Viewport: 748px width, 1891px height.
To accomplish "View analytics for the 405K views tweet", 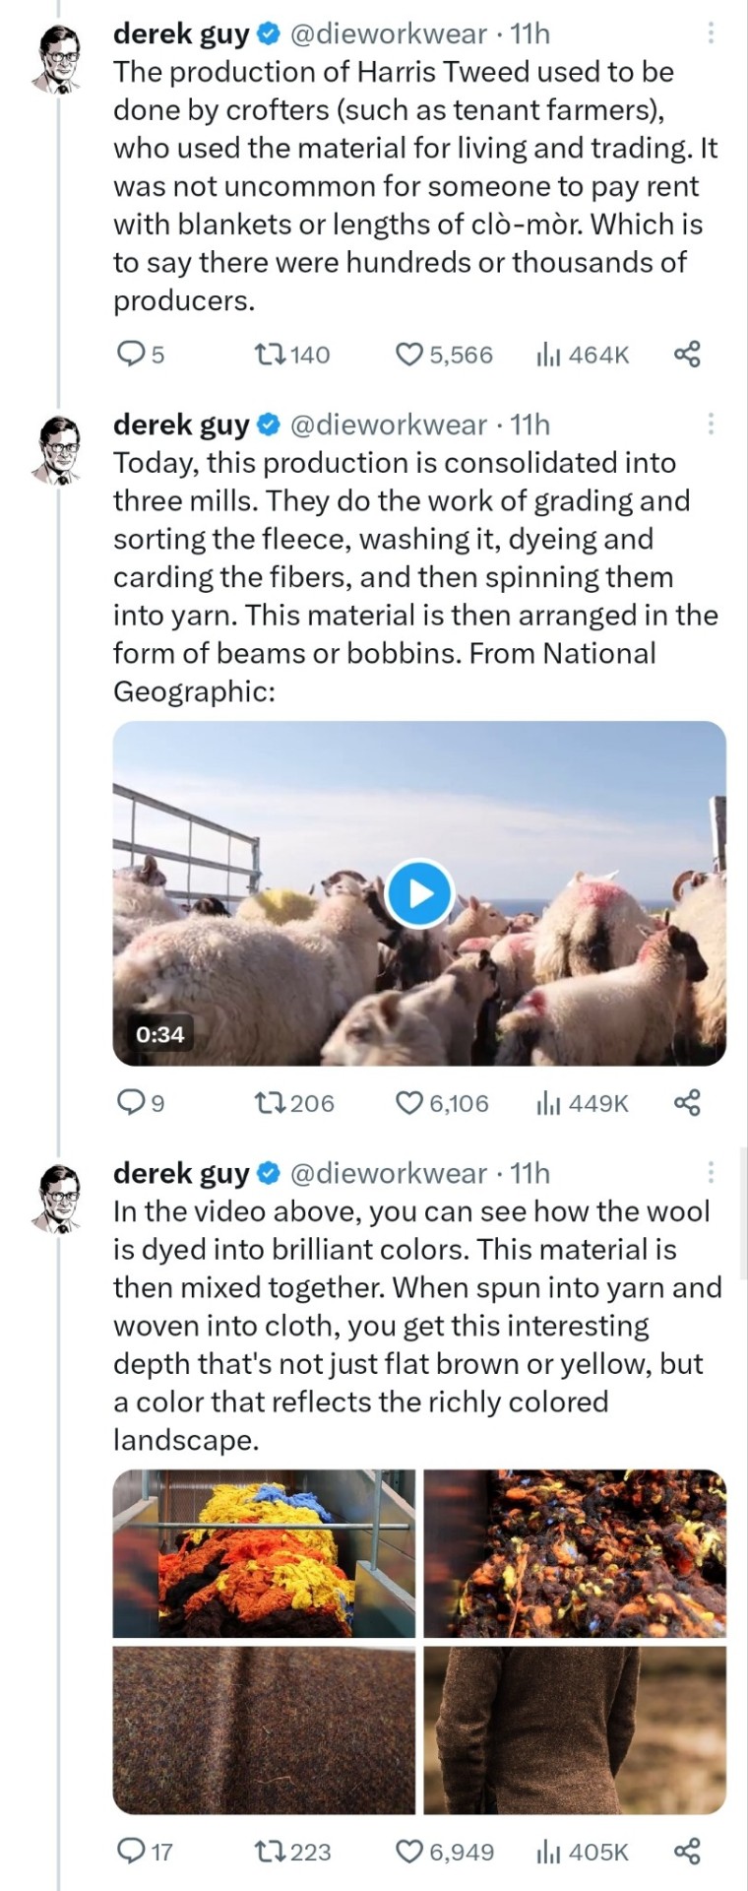I will tap(548, 1852).
